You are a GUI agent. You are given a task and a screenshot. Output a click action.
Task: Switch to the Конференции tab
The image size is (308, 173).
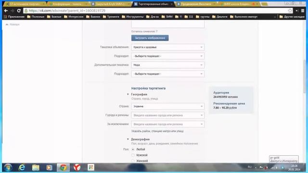(x=68, y=4)
